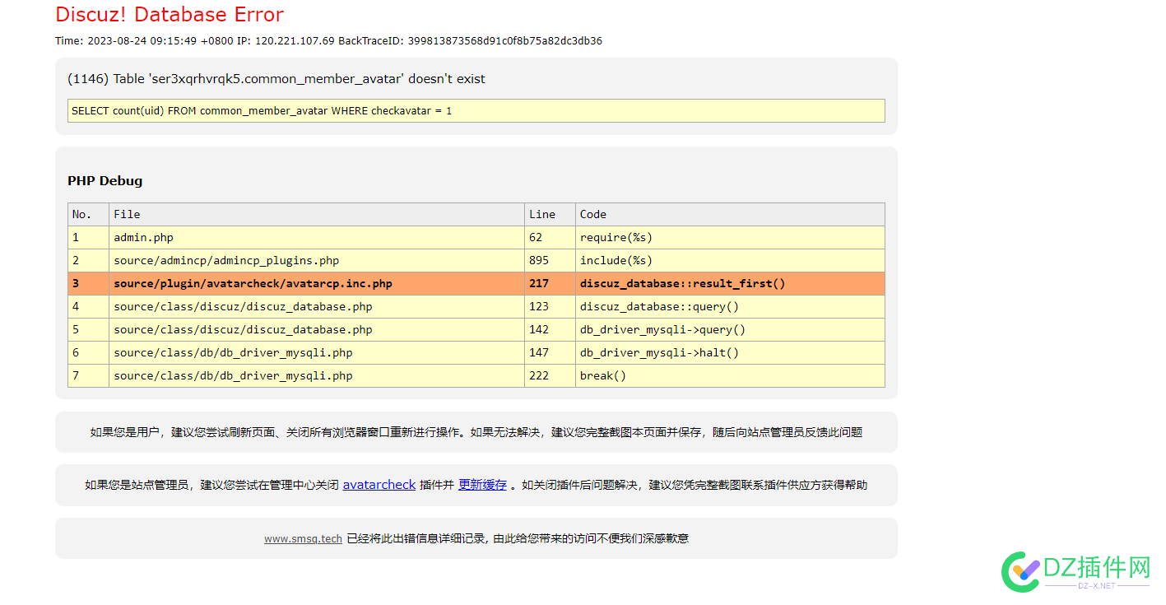Click the user advice message 如果您是用户
The height and width of the screenshot is (605, 1166).
[476, 432]
